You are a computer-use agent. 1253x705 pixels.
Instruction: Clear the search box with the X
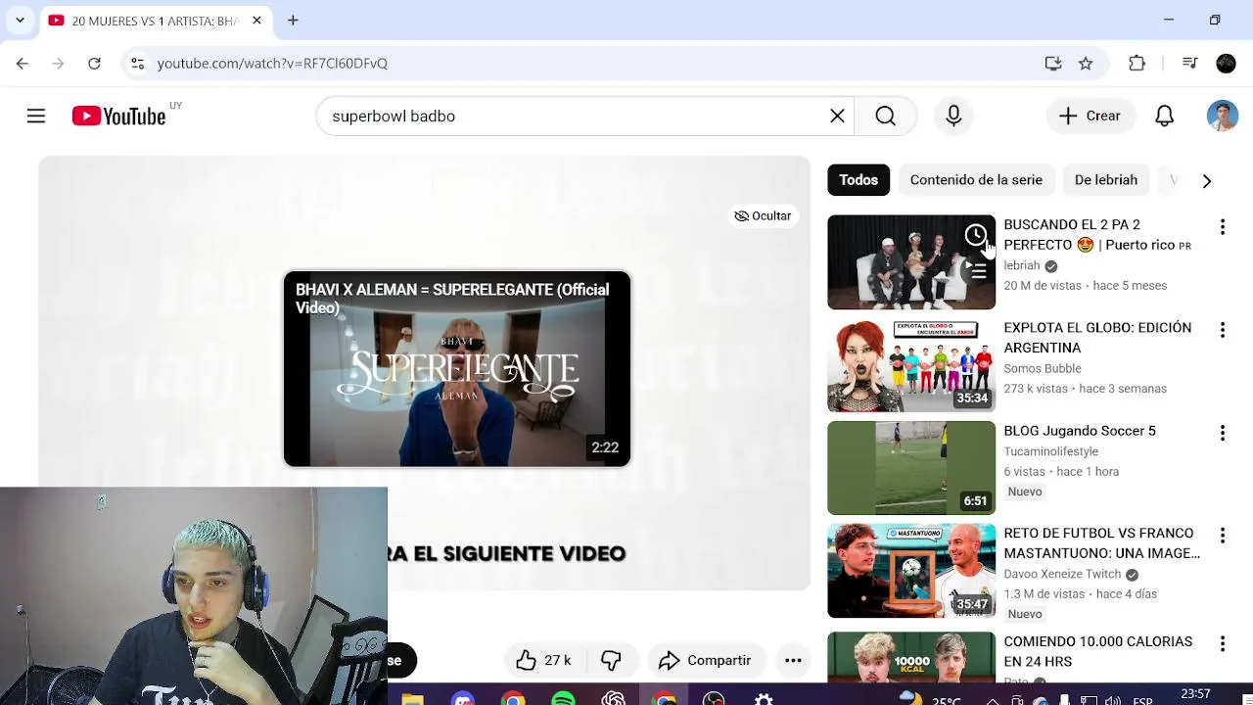click(x=837, y=117)
